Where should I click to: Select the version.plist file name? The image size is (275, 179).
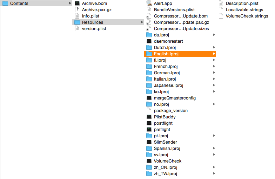click(x=94, y=29)
